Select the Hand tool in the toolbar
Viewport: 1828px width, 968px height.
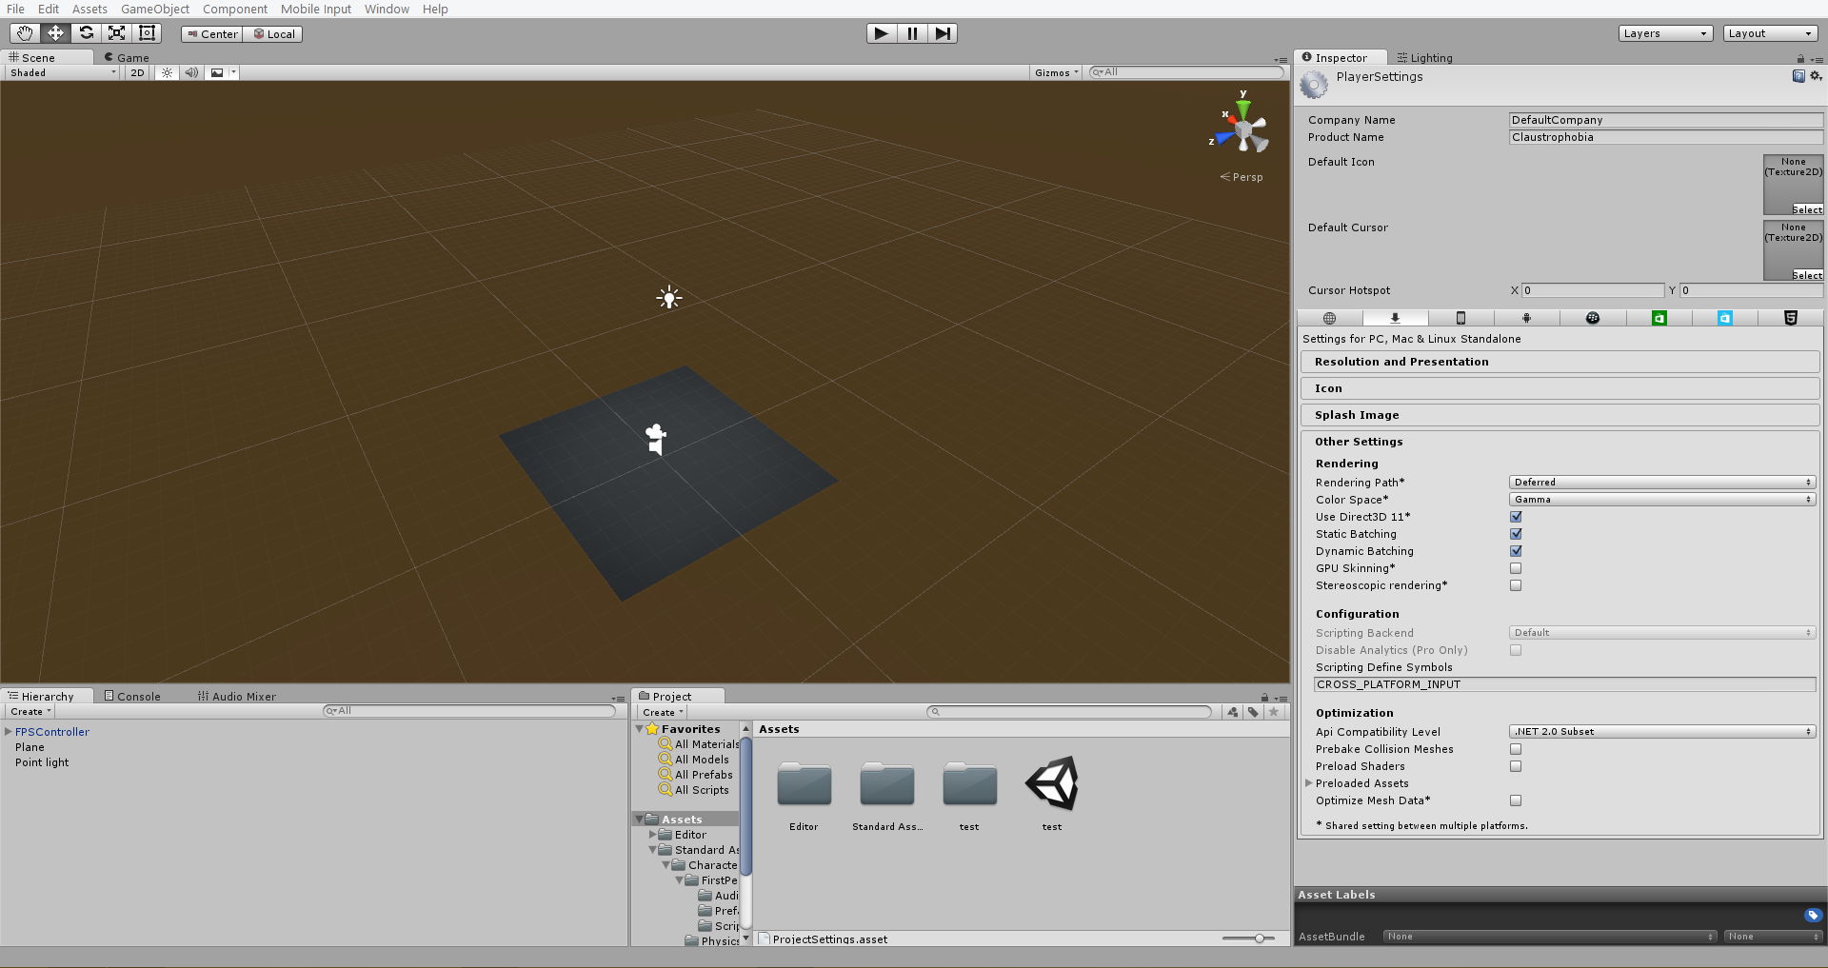(25, 32)
